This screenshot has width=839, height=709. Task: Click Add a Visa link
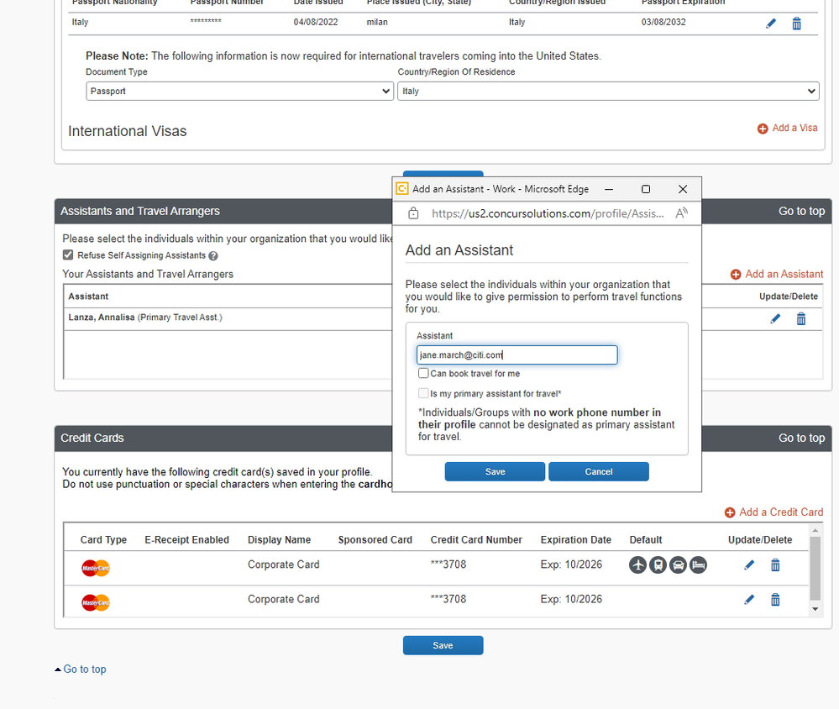click(794, 128)
